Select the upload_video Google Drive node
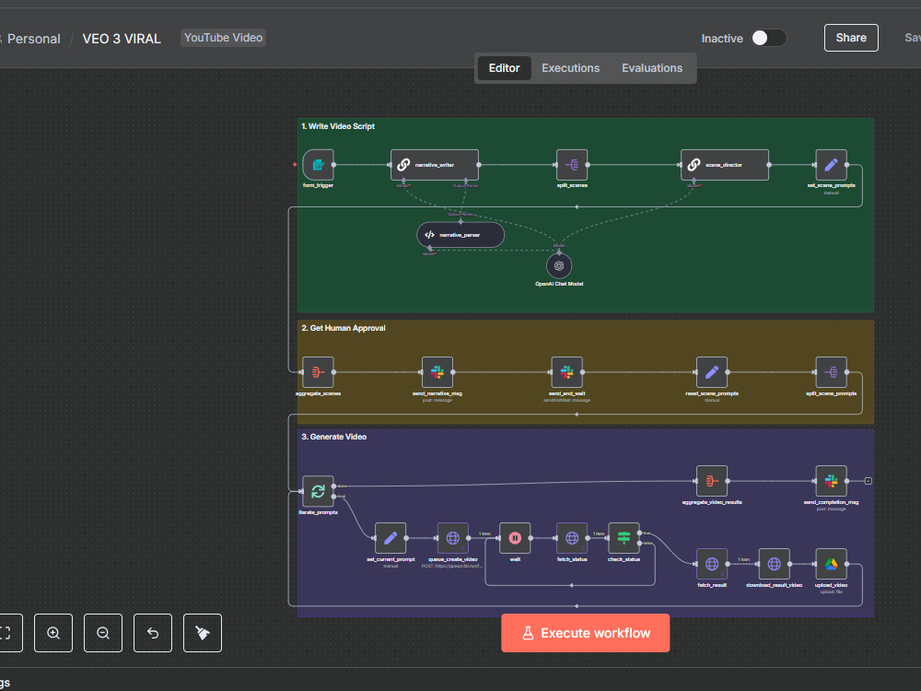This screenshot has width=921, height=691. (831, 564)
